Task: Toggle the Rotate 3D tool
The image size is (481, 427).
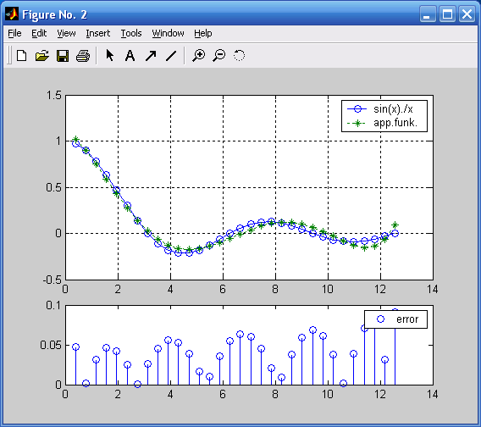Action: pos(240,56)
